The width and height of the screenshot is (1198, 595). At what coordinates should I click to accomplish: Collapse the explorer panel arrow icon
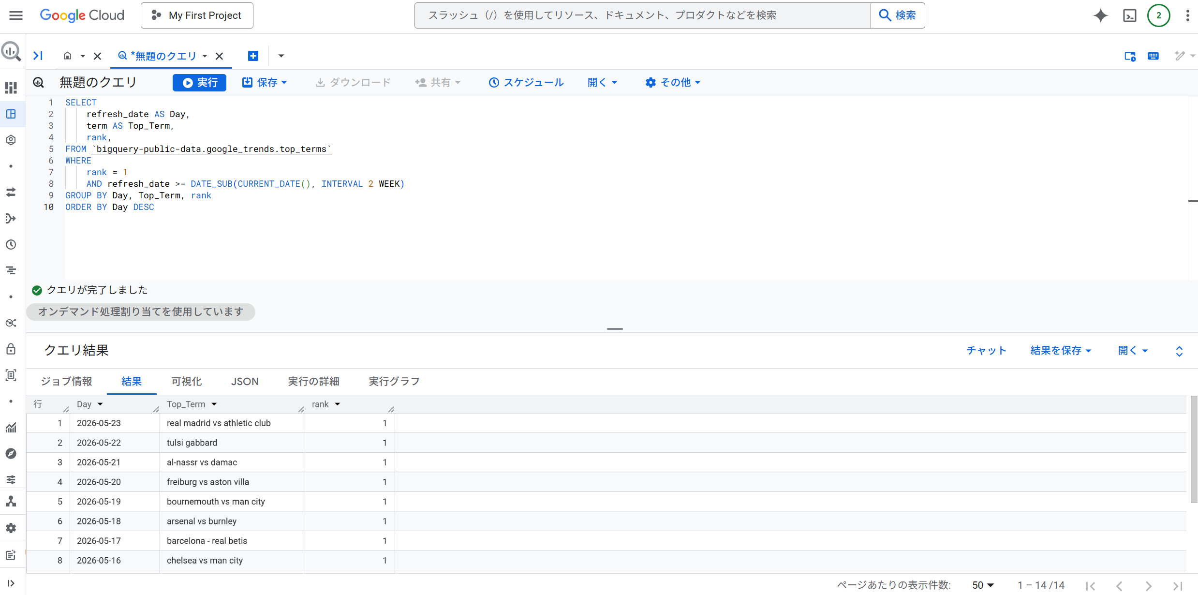pos(38,56)
